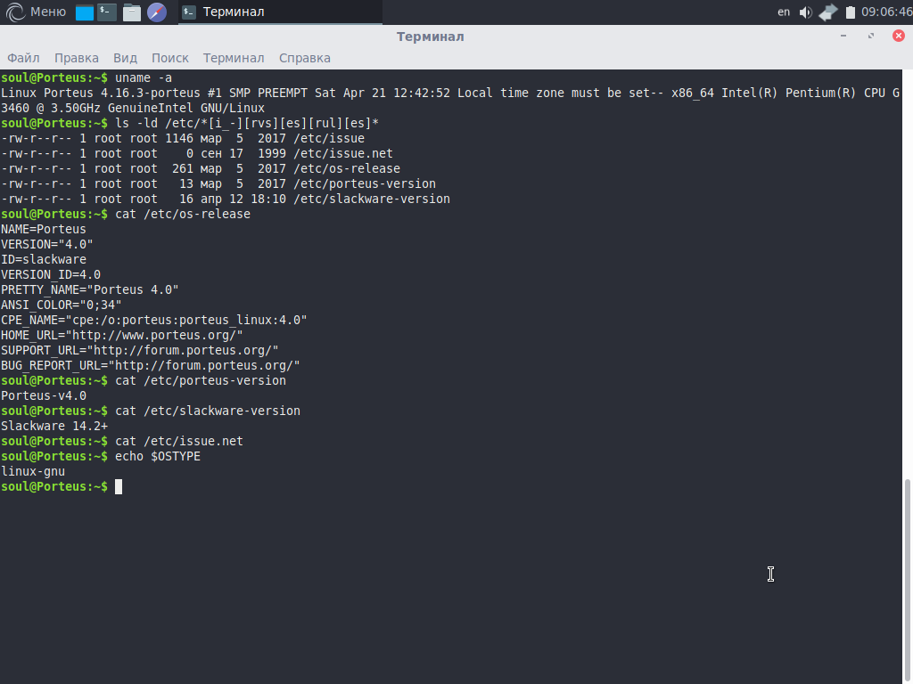This screenshot has height=684, width=913.
Task: Click the 'Slackware 14.2+' output line
Action: tap(54, 426)
